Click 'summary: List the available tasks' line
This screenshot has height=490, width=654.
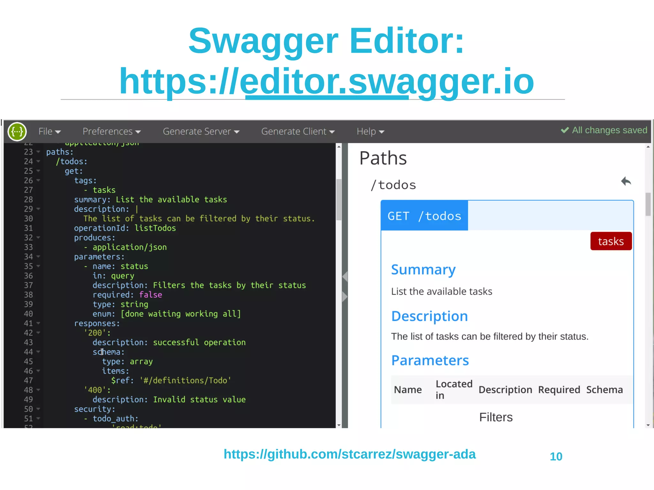[x=150, y=200]
